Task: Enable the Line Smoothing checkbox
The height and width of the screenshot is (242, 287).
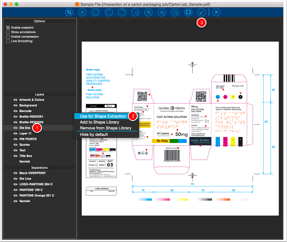Action: (8, 41)
